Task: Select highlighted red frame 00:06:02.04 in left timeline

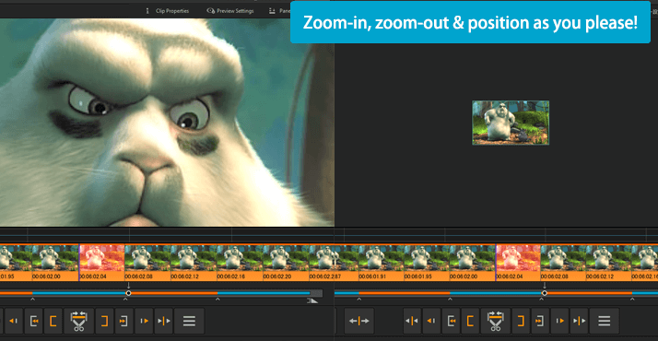Action: click(x=102, y=263)
